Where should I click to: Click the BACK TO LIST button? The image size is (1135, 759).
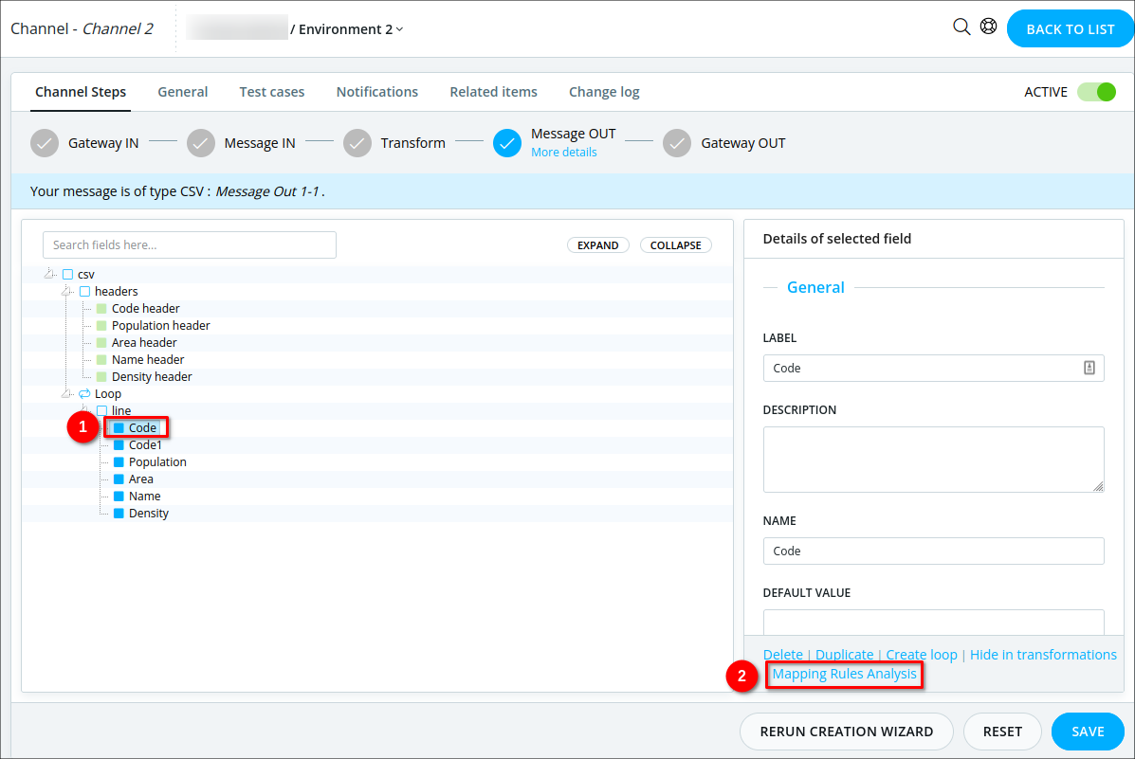point(1070,29)
